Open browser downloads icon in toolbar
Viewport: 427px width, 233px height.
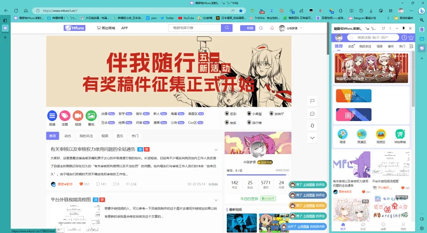point(371,11)
